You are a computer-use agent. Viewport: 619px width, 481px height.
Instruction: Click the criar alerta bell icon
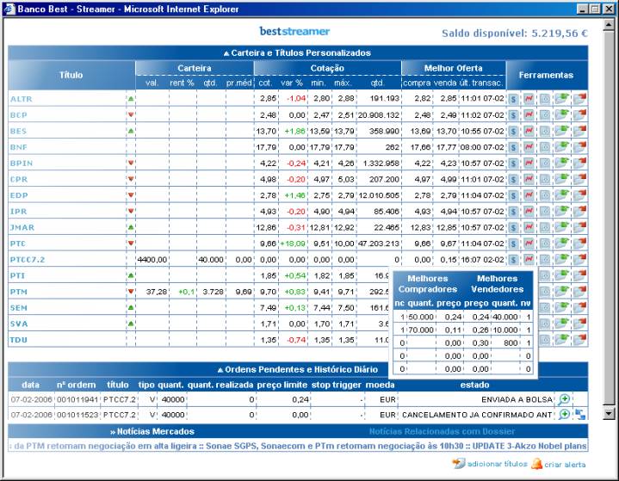tap(537, 464)
